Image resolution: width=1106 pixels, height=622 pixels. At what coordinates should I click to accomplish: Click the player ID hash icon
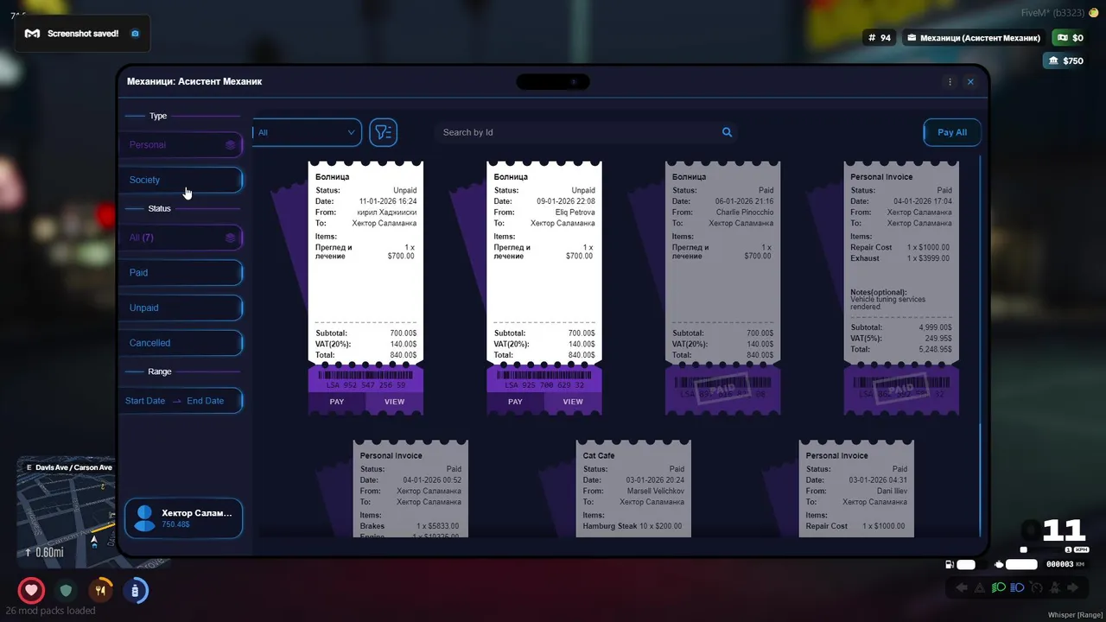point(872,38)
